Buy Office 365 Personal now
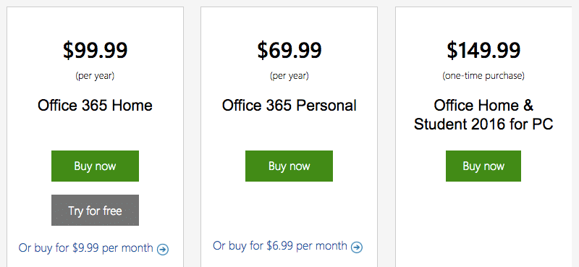 (289, 166)
